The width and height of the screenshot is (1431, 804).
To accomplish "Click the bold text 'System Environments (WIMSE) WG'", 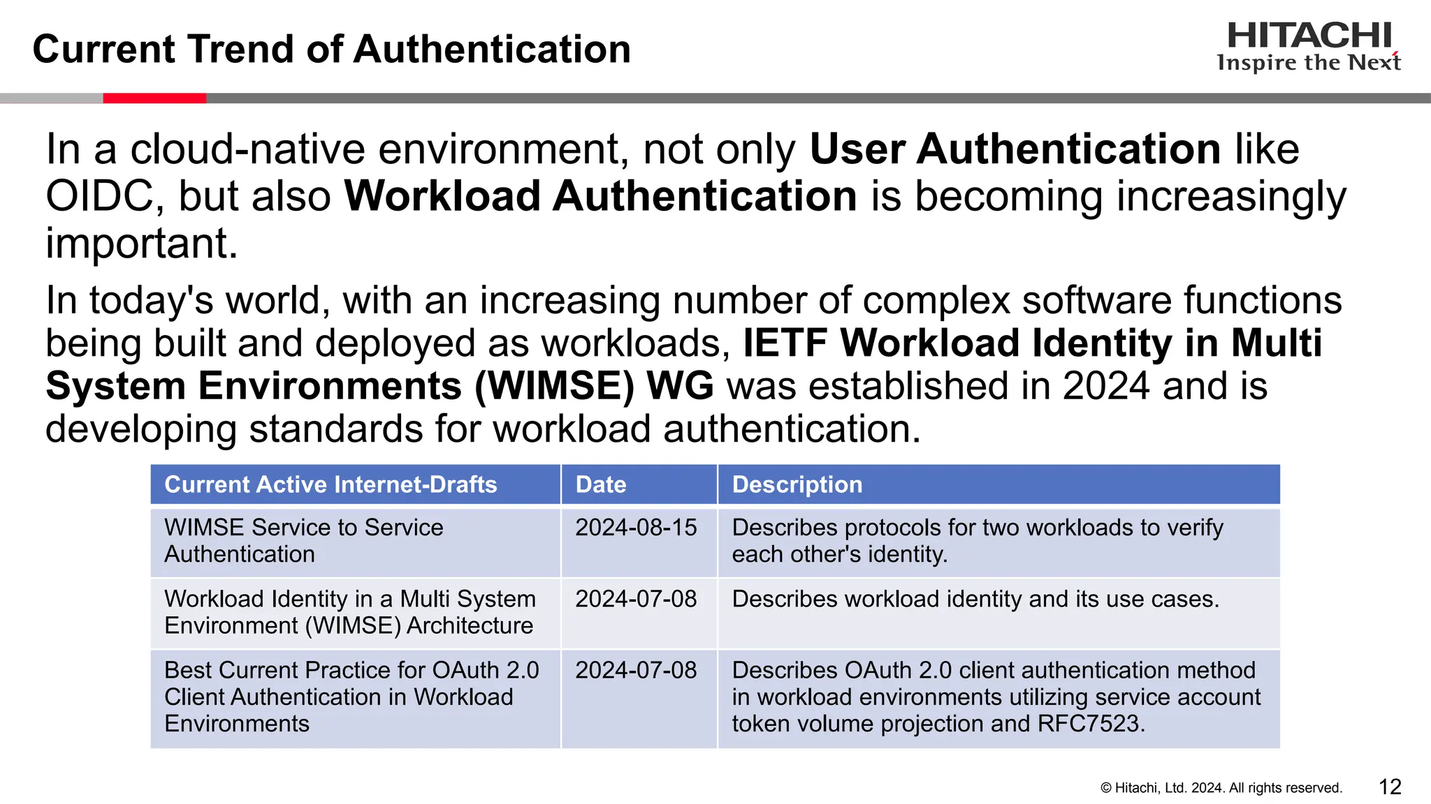I will point(380,385).
